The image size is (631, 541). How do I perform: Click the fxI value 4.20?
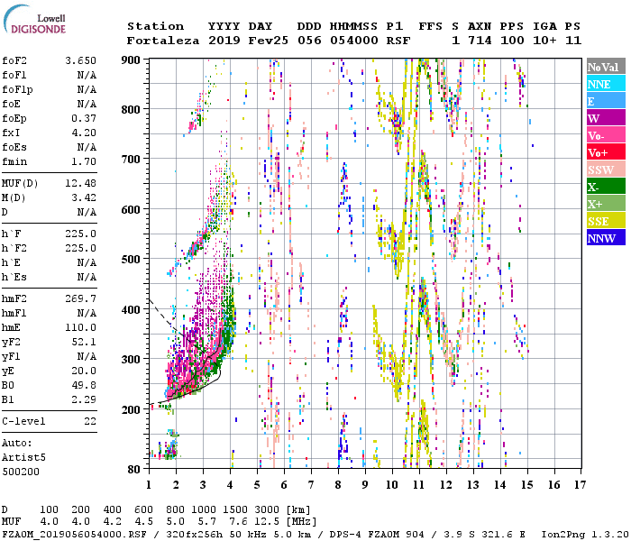pos(84,133)
